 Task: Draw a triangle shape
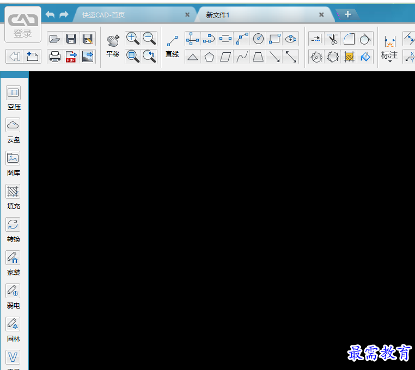pos(192,57)
